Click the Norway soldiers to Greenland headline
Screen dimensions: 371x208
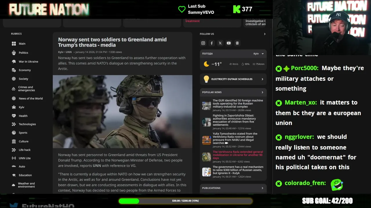point(112,42)
